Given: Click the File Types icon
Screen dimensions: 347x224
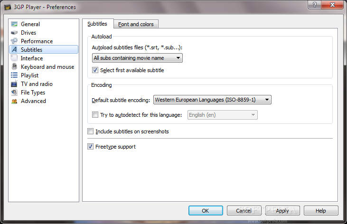Looking at the screenshot, I should click(14, 92).
